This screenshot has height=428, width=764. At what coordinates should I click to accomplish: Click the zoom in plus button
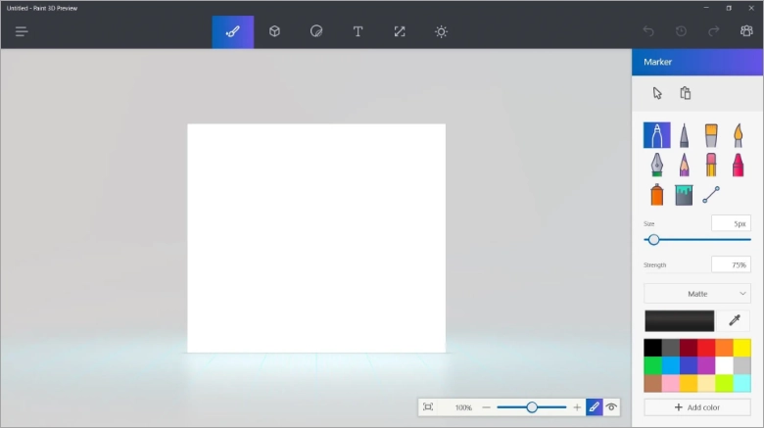coord(577,407)
